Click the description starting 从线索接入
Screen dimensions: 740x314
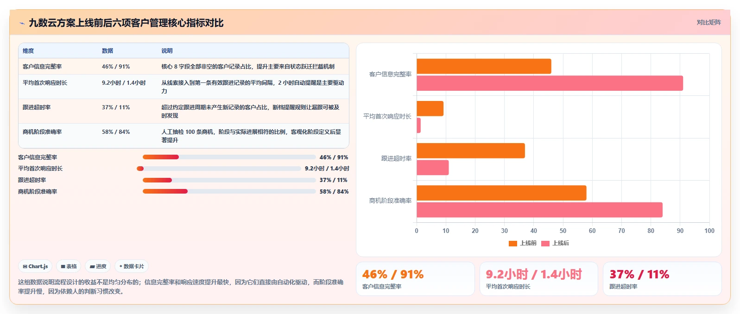tap(253, 87)
